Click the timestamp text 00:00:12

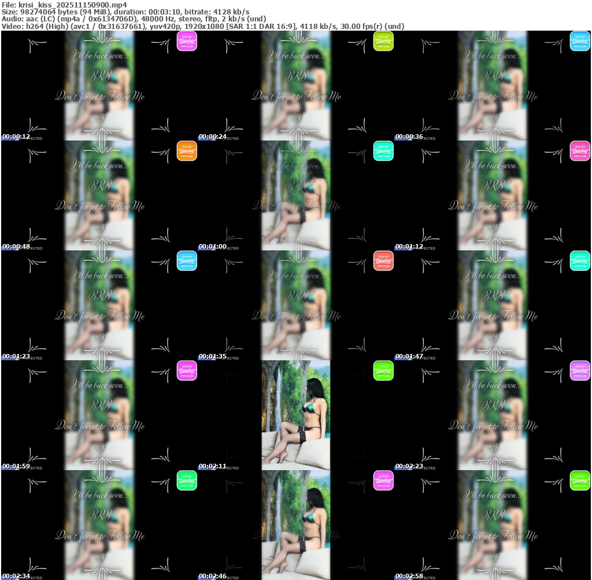coord(16,136)
